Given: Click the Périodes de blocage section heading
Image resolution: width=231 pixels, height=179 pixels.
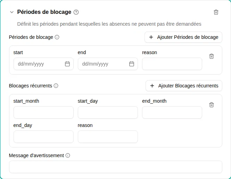Looking at the screenshot, I should pos(44,12).
